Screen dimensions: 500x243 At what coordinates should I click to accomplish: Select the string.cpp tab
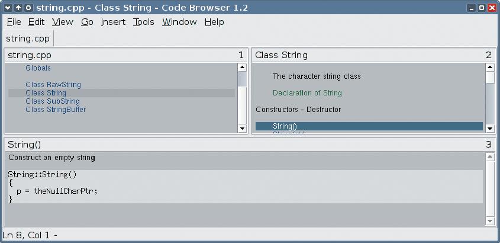(28, 39)
